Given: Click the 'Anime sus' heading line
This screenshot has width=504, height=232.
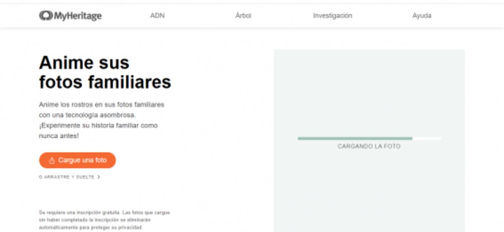Looking at the screenshot, I should (x=84, y=62).
